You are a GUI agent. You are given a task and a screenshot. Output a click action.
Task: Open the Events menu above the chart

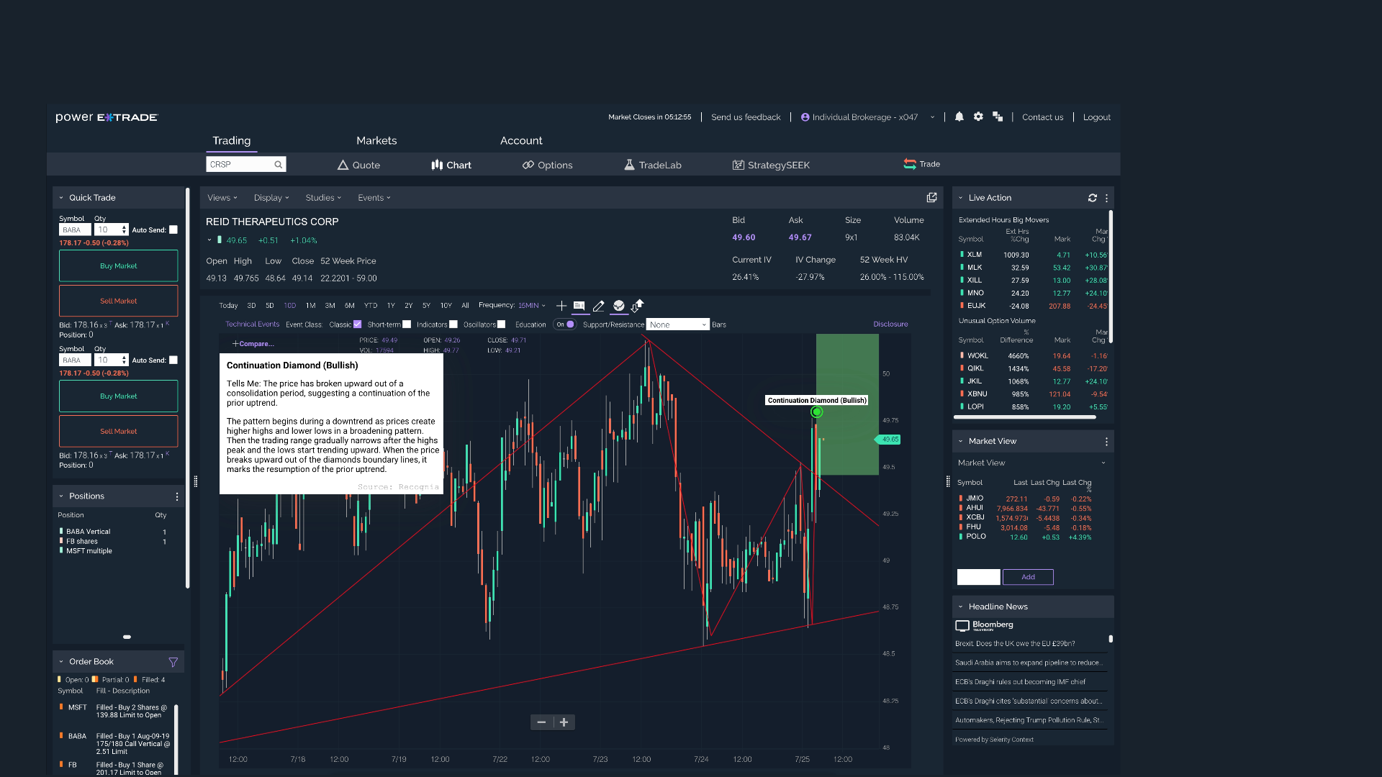(373, 197)
